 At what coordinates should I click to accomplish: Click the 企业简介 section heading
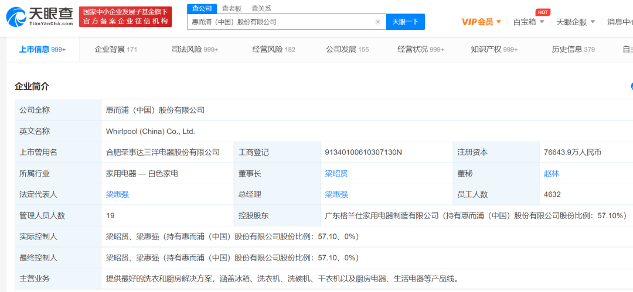32,86
